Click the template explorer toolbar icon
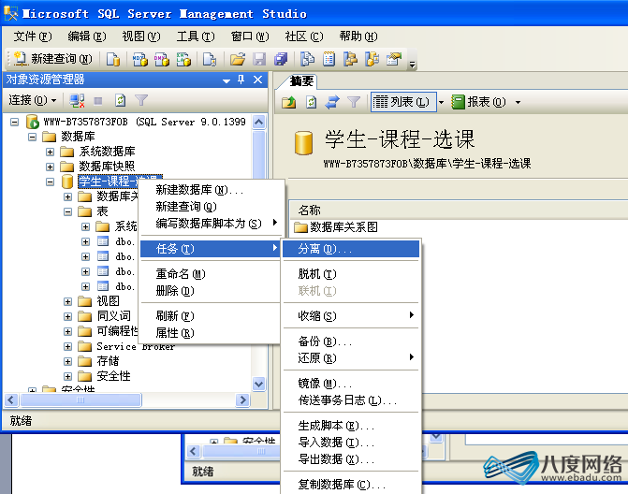 coord(372,59)
